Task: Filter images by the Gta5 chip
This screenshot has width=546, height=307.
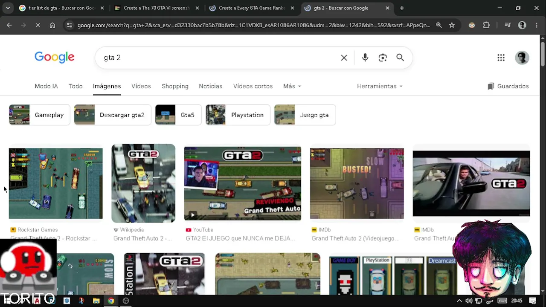Action: [178, 115]
